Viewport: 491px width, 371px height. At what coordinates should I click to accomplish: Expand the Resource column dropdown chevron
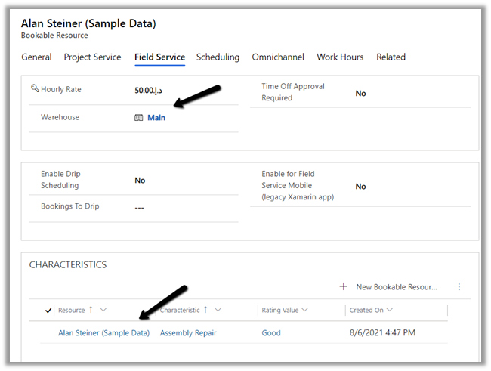(103, 310)
